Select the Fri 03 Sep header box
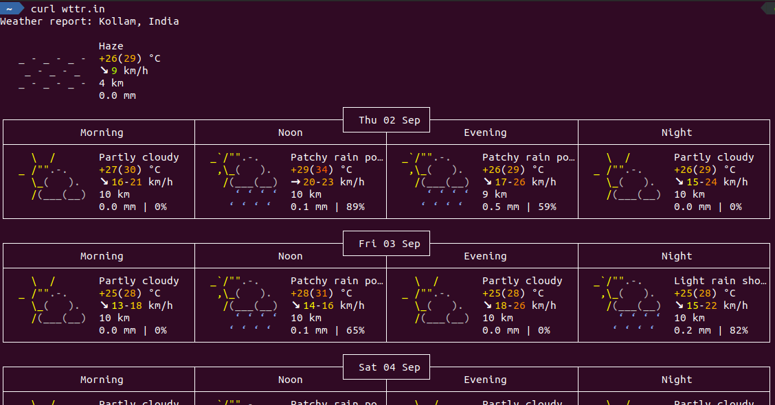Image resolution: width=775 pixels, height=405 pixels. coord(386,243)
